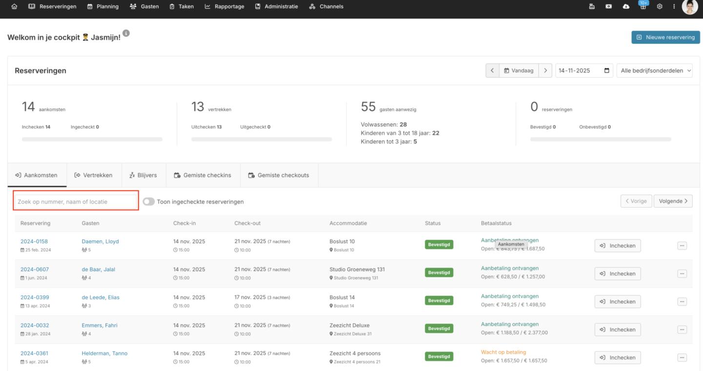This screenshot has height=371, width=703.
Task: Click the info icon beside welcome heading
Action: 126,33
